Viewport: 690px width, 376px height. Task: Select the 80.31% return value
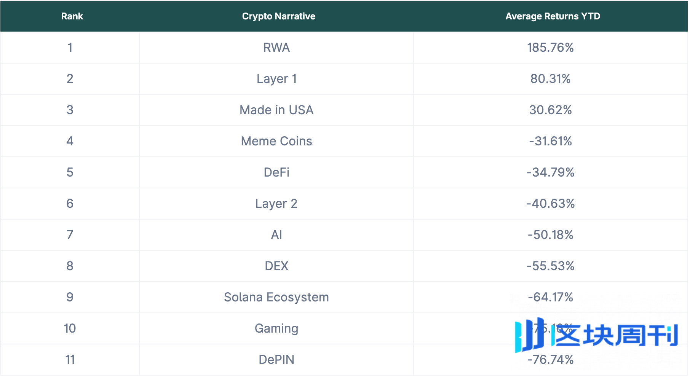(x=550, y=79)
